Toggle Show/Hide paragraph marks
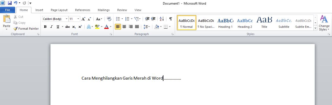The width and height of the screenshot is (332, 105). coord(170,19)
